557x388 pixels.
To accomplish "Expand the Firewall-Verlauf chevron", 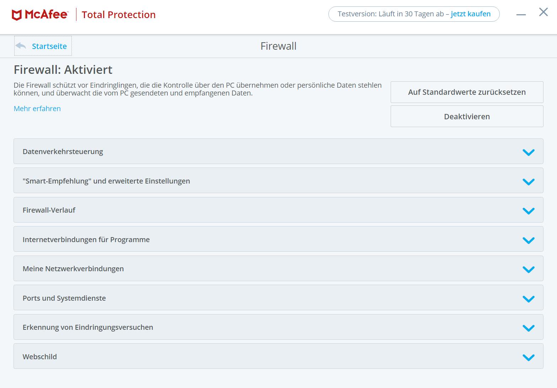I will coord(529,211).
